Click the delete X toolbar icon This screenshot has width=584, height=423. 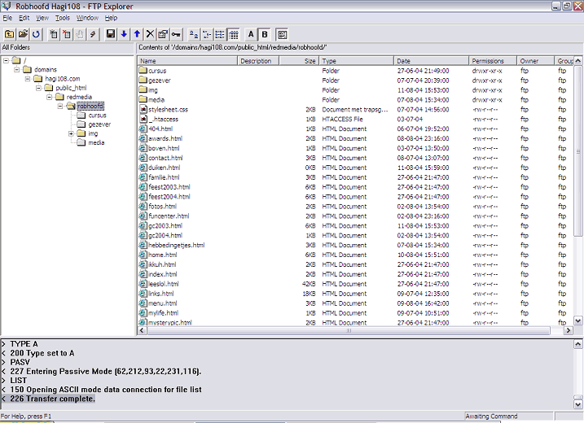pos(150,35)
